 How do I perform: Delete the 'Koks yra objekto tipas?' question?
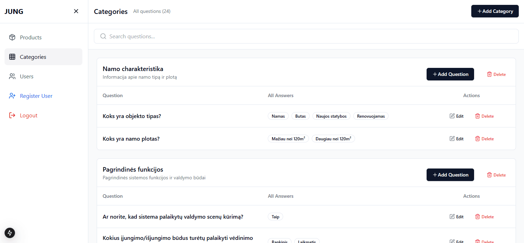[x=484, y=116]
